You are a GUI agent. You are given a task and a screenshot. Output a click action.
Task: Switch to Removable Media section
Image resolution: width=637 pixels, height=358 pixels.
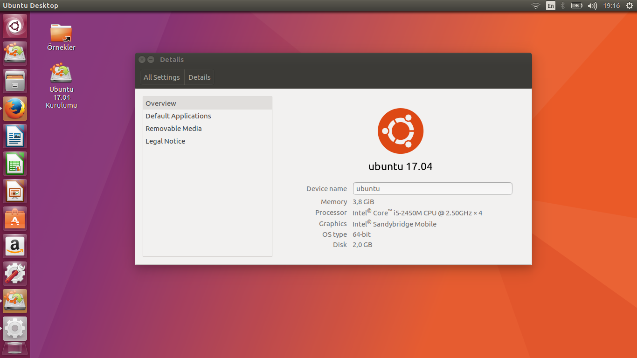tap(208, 129)
